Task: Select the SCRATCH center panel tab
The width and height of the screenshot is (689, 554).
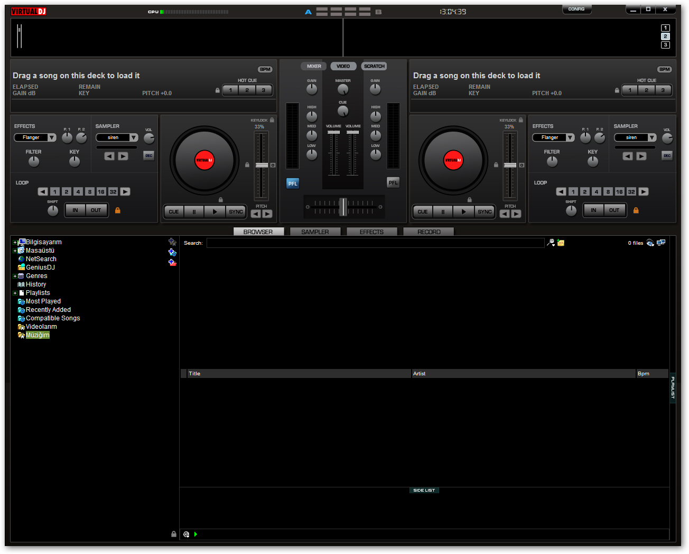Action: pyautogui.click(x=374, y=66)
